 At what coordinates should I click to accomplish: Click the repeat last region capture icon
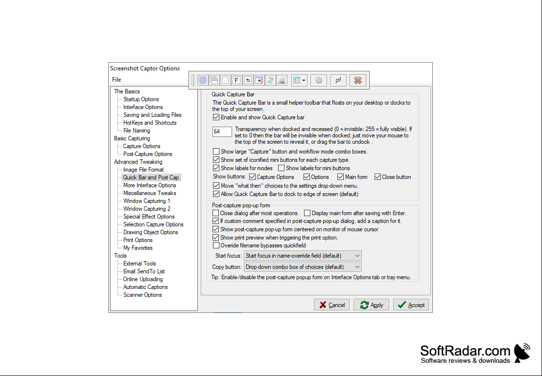click(247, 81)
